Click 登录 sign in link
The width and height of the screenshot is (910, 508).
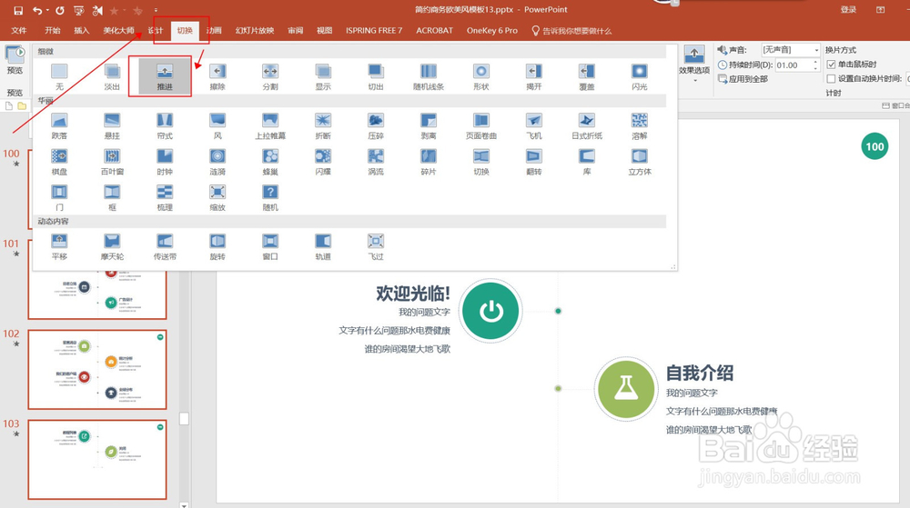click(848, 10)
